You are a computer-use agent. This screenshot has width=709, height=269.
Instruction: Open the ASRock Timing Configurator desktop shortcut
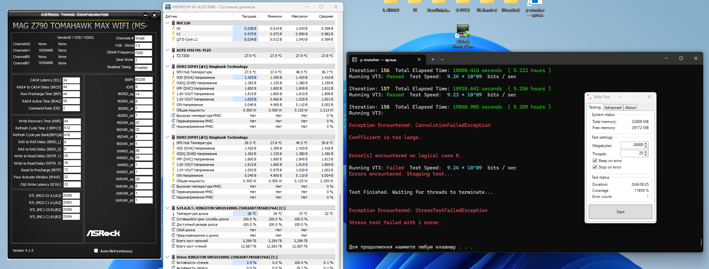tap(463, 36)
